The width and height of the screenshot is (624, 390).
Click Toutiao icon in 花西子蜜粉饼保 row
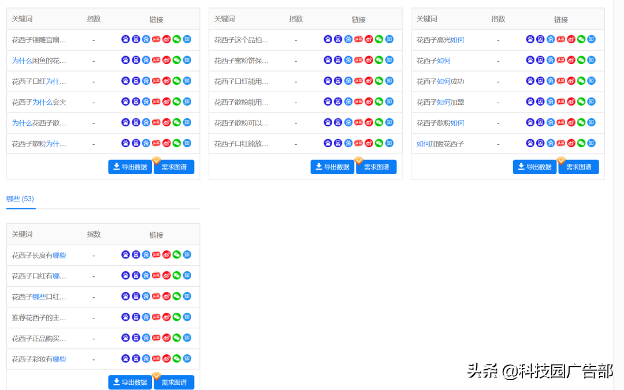[358, 60]
